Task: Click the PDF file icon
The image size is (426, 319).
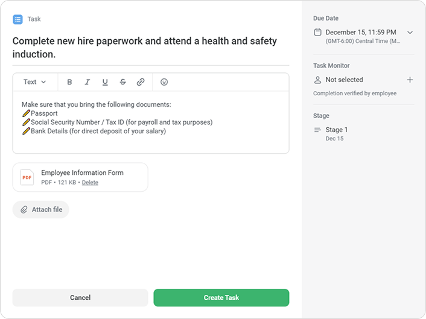Action: point(27,177)
